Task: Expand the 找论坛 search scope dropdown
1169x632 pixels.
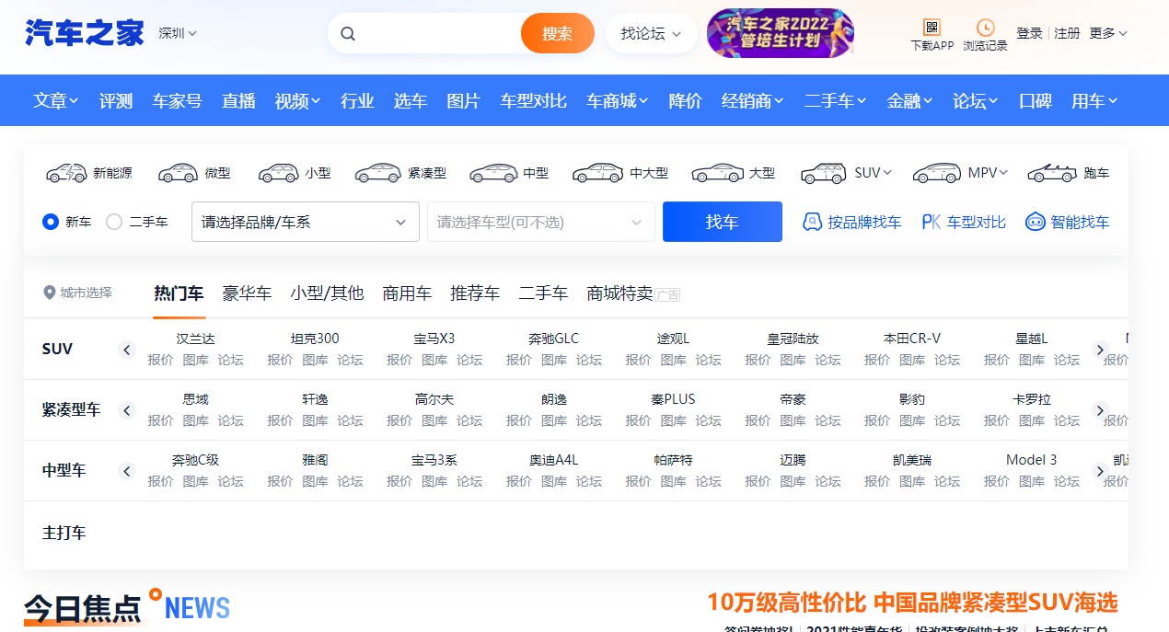Action: [x=652, y=34]
